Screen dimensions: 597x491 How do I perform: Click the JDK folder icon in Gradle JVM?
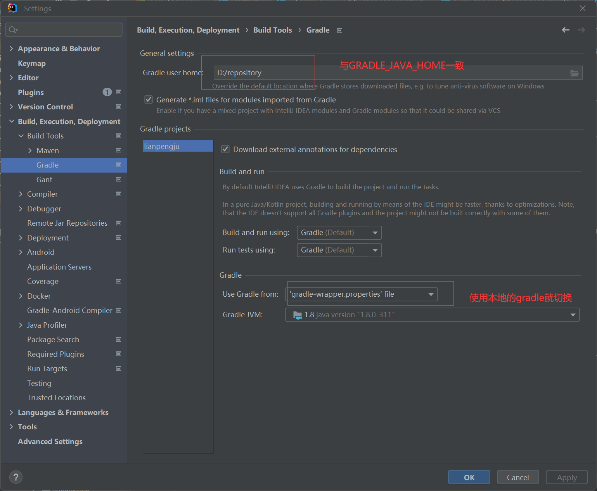pyautogui.click(x=298, y=315)
